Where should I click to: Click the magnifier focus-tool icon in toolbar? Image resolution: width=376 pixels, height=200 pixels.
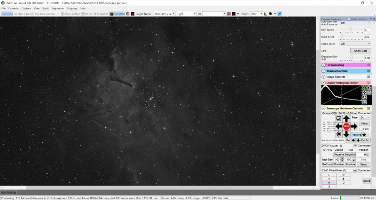[x=271, y=14]
